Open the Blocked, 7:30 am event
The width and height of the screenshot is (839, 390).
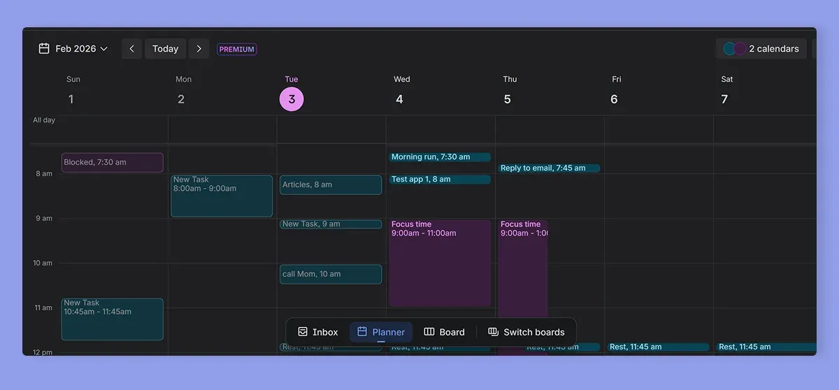click(113, 162)
